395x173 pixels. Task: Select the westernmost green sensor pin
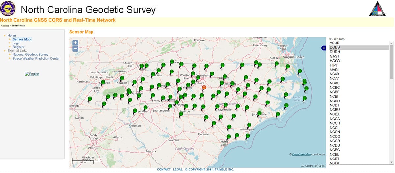click(90, 99)
